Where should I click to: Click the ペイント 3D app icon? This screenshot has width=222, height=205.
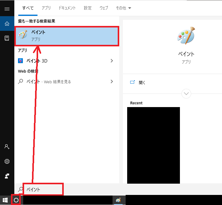tap(20, 61)
